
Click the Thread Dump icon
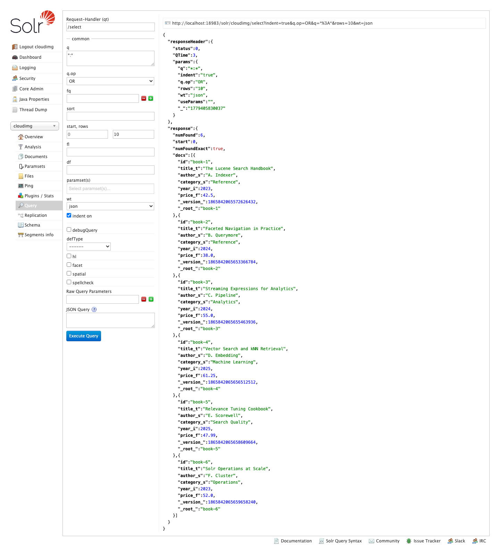(15, 110)
